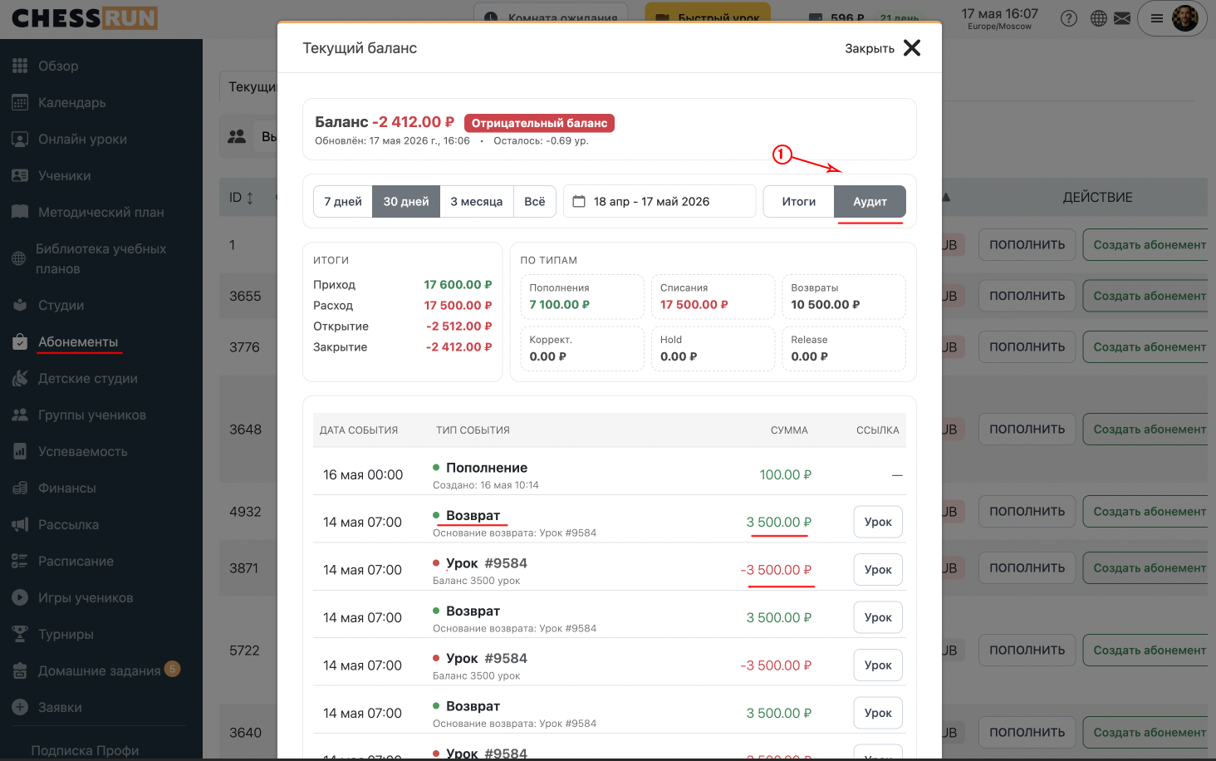Switch to the Итоги tab
This screenshot has width=1216, height=761.
798,201
